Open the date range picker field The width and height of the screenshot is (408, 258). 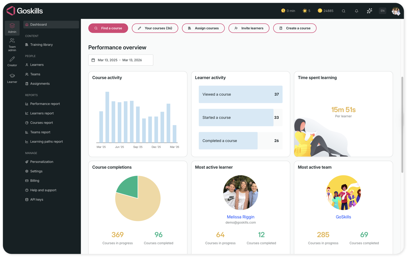point(121,60)
